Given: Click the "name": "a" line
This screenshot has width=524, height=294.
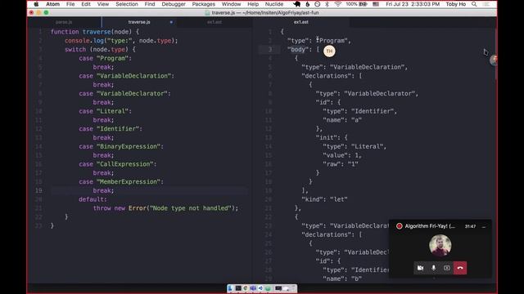Looking at the screenshot, I should 342,120.
